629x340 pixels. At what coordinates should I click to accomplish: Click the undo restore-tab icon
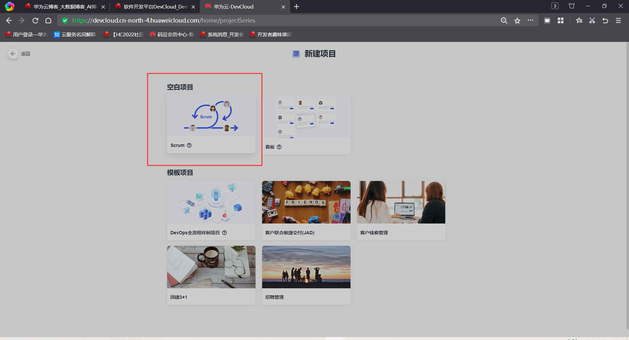(605, 21)
